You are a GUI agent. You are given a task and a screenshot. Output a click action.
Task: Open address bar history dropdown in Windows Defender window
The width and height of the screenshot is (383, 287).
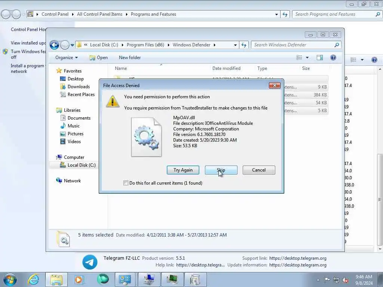pyautogui.click(x=235, y=45)
